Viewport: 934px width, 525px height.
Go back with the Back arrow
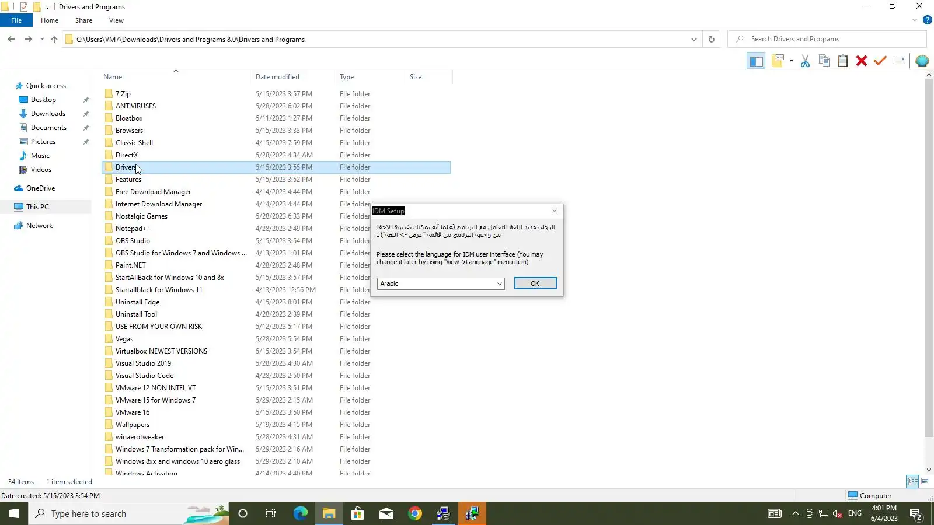click(x=11, y=40)
